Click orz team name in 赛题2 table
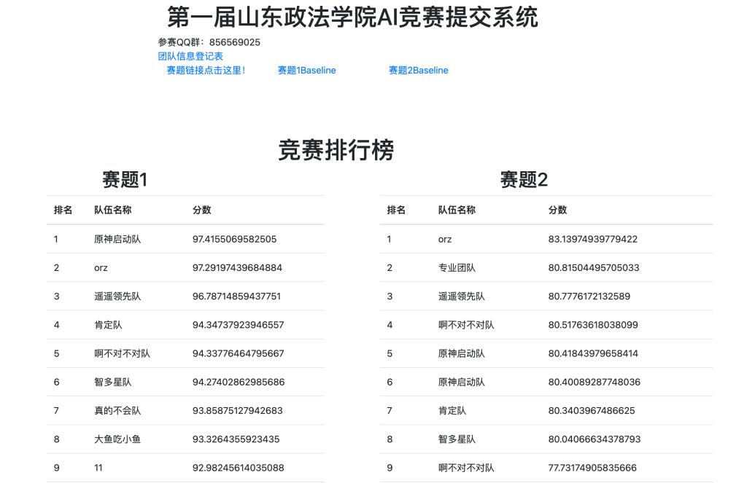This screenshot has height=483, width=747. coord(445,240)
